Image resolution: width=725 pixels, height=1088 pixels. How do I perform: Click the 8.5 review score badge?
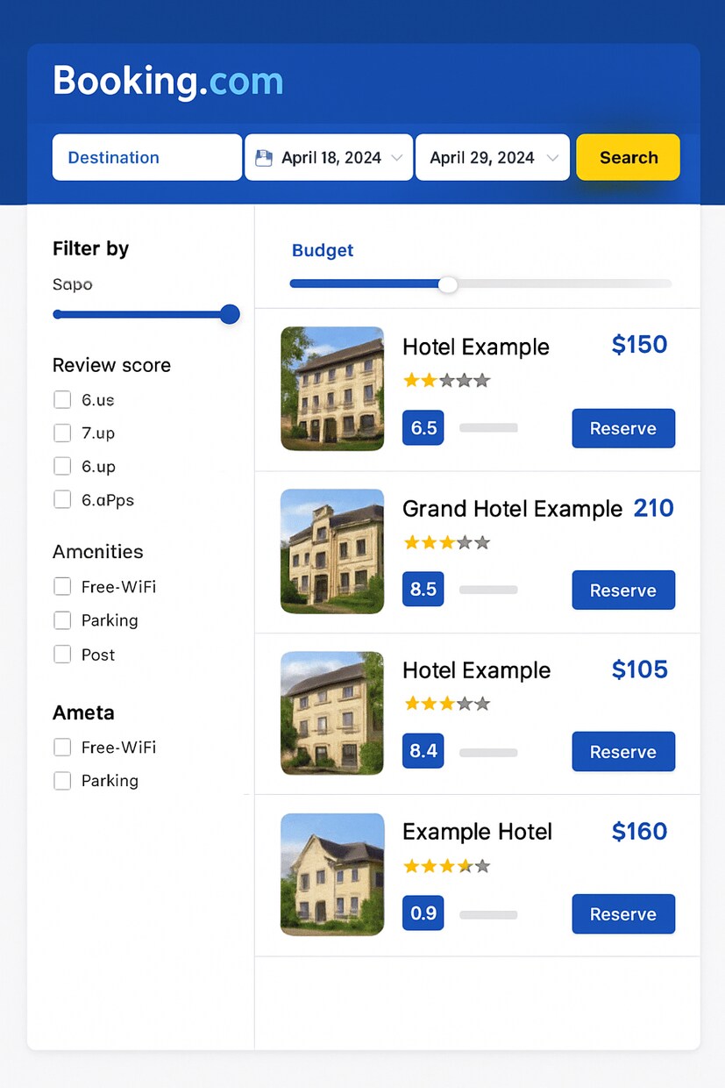point(423,590)
